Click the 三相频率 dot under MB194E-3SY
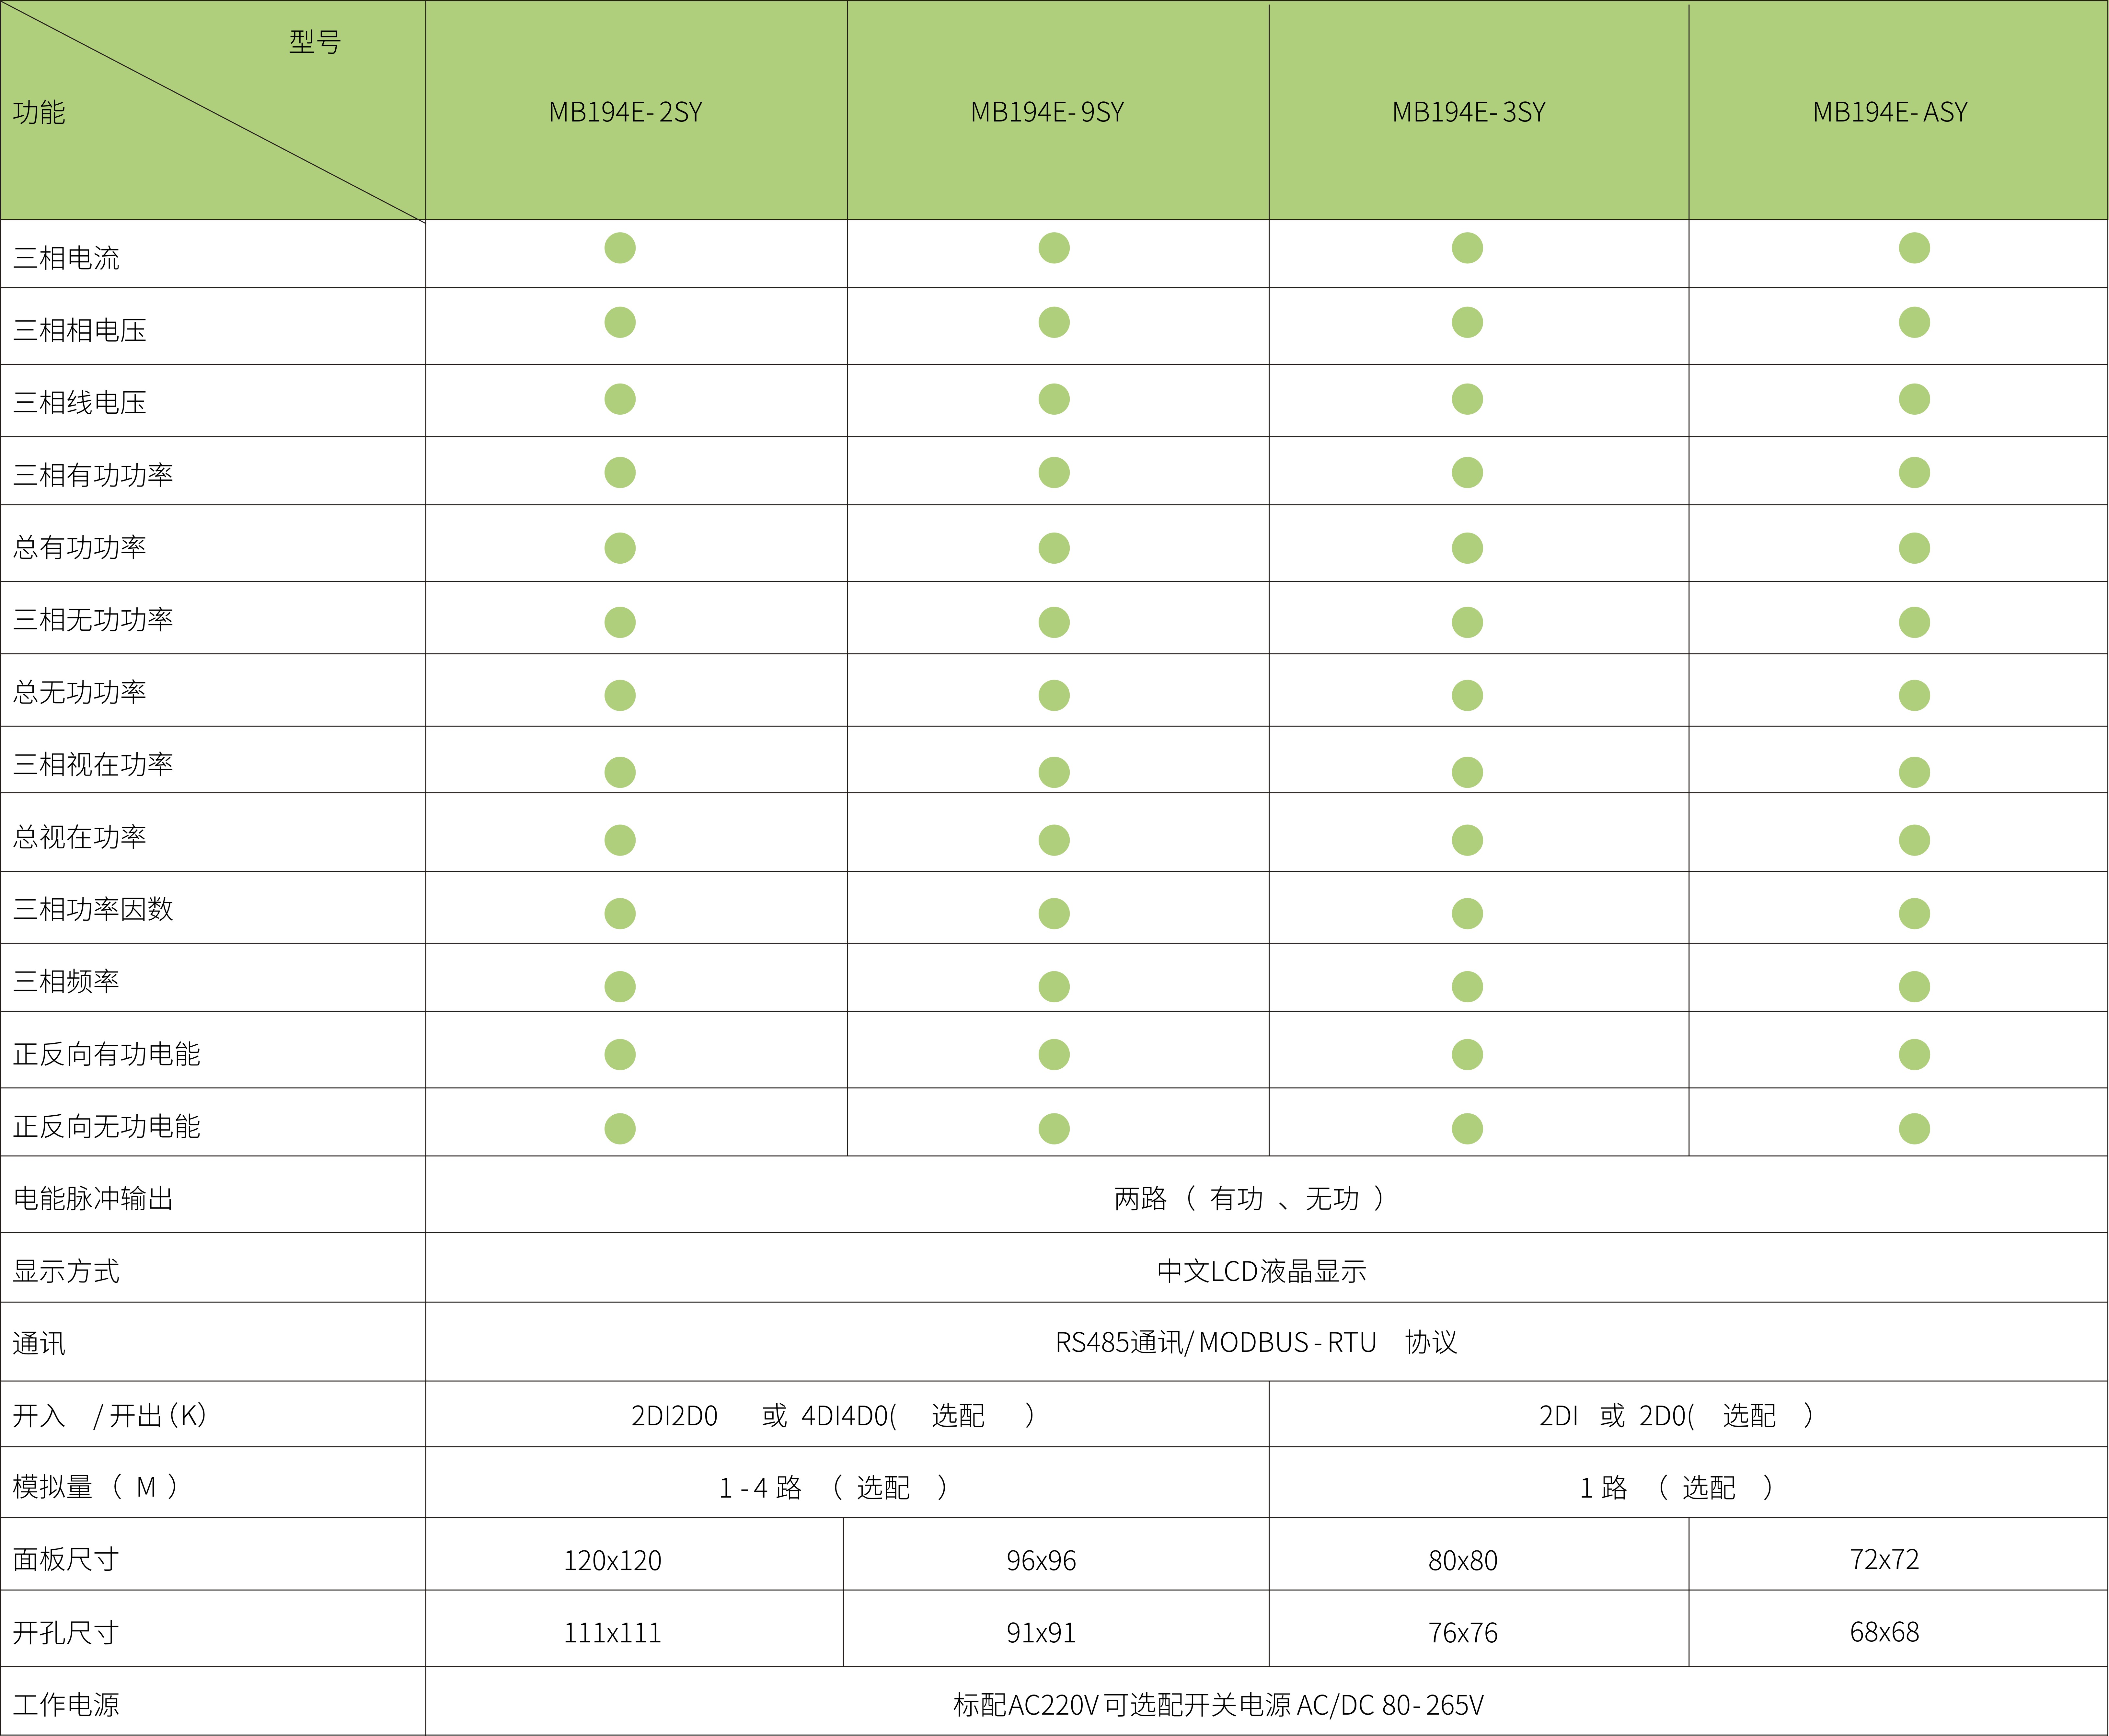2109x1736 pixels. coord(1467,987)
